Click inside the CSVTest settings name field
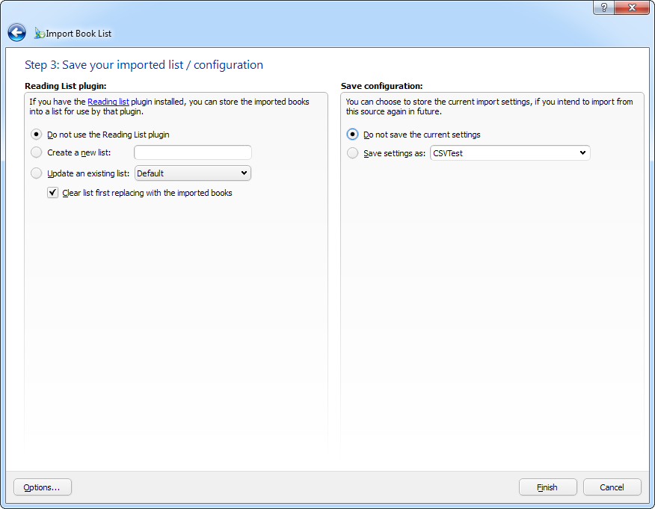The image size is (655, 509). 501,153
